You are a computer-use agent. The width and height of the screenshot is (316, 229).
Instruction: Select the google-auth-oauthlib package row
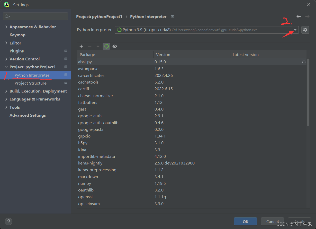tap(192, 123)
